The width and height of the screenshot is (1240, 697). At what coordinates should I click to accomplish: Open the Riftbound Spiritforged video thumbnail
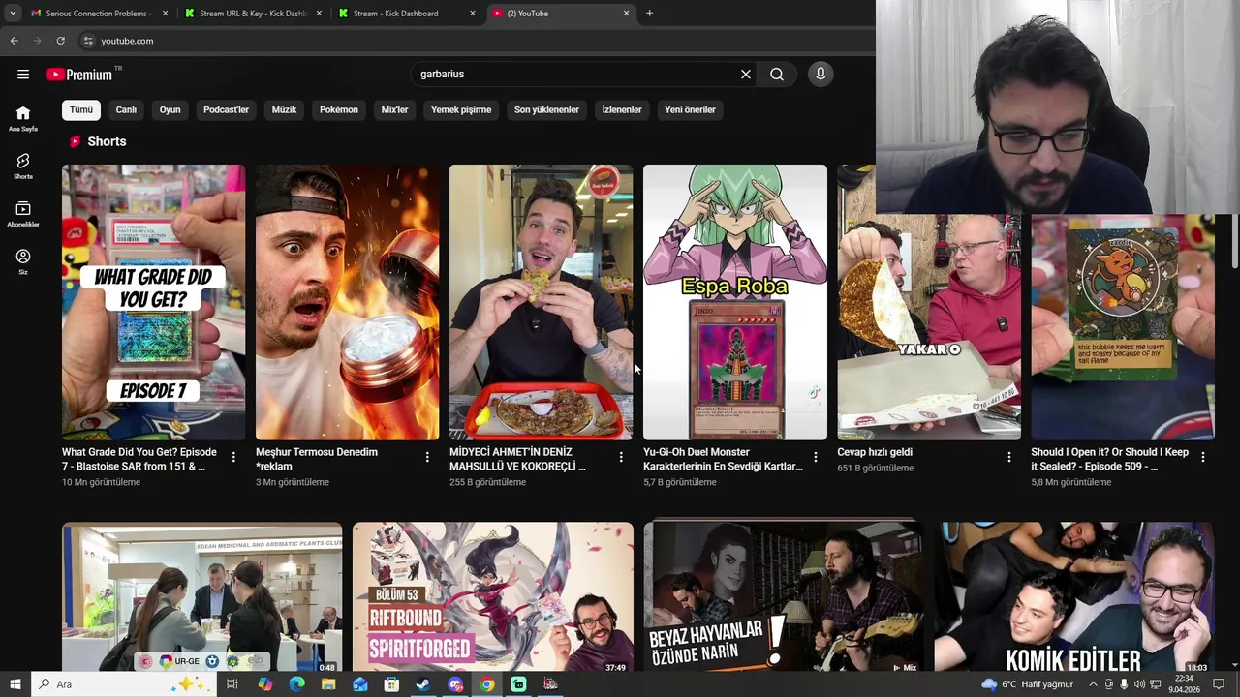493,597
